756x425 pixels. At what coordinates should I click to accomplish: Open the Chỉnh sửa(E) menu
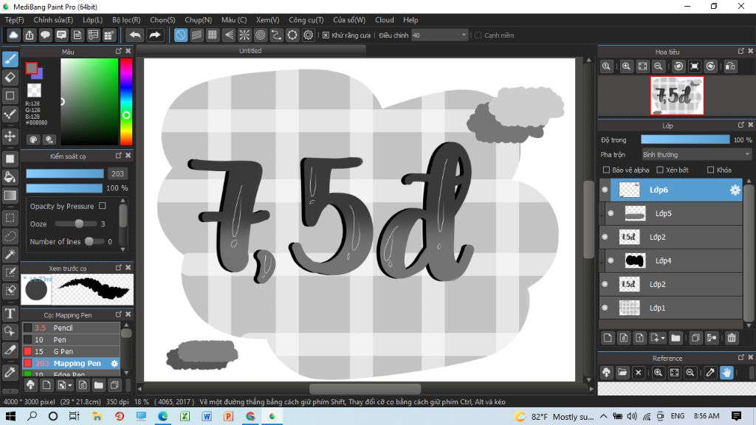53,20
